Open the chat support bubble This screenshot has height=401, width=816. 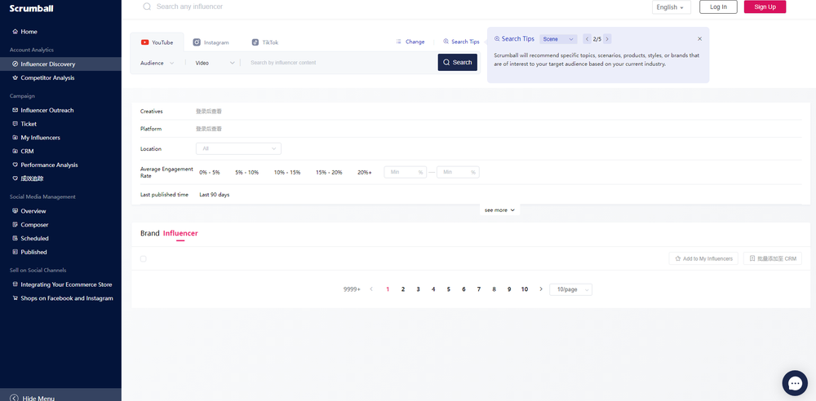coord(795,383)
